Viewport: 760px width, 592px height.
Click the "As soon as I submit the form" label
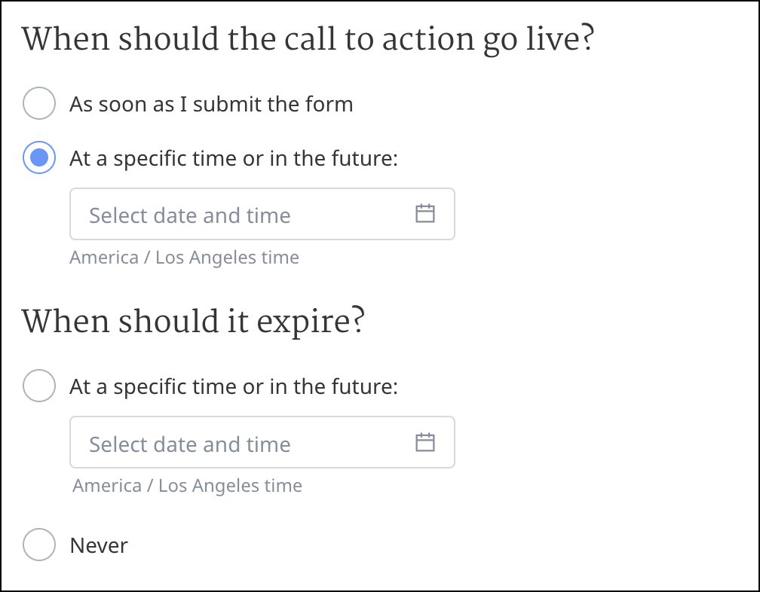pos(211,104)
